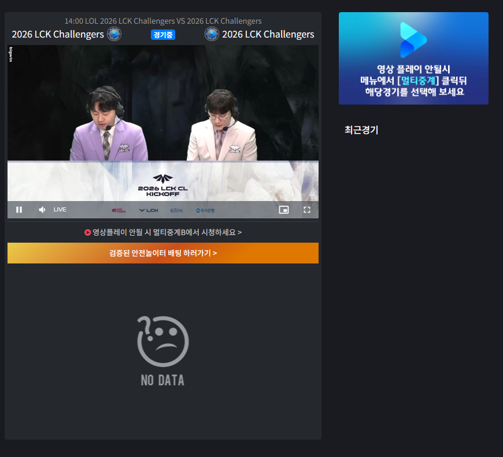Click the right 2026 LCK Challengers team name
This screenshot has width=503, height=457.
click(268, 34)
